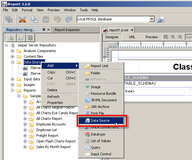This screenshot has height=160, width=192.
Task: Select Image in Add submenu
Action: [101, 87]
